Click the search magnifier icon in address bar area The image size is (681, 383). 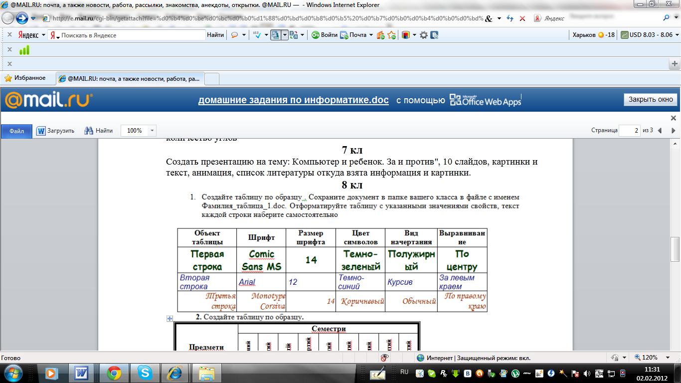[x=667, y=17]
